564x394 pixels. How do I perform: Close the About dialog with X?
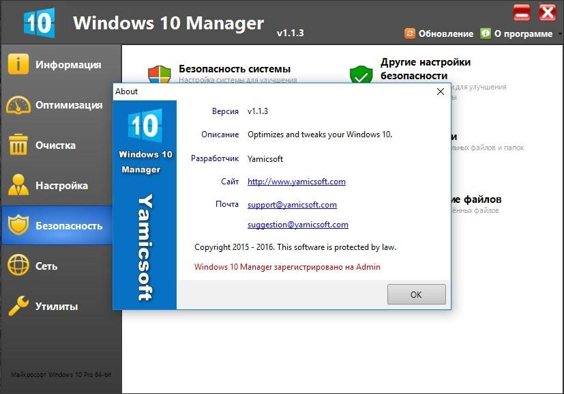pos(441,92)
